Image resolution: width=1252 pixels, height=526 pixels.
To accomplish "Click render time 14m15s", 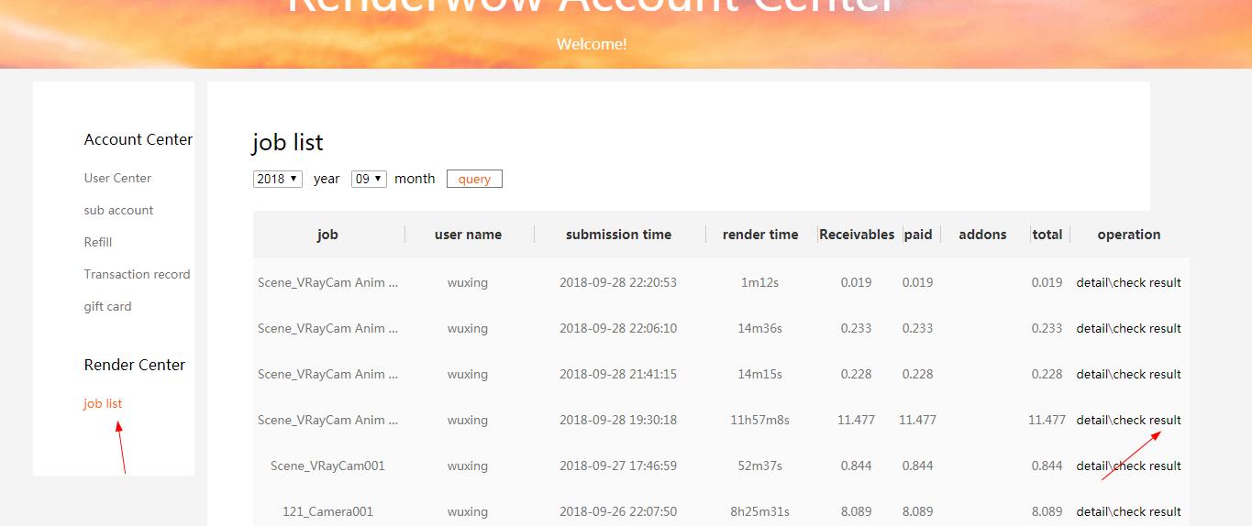I will tap(759, 374).
